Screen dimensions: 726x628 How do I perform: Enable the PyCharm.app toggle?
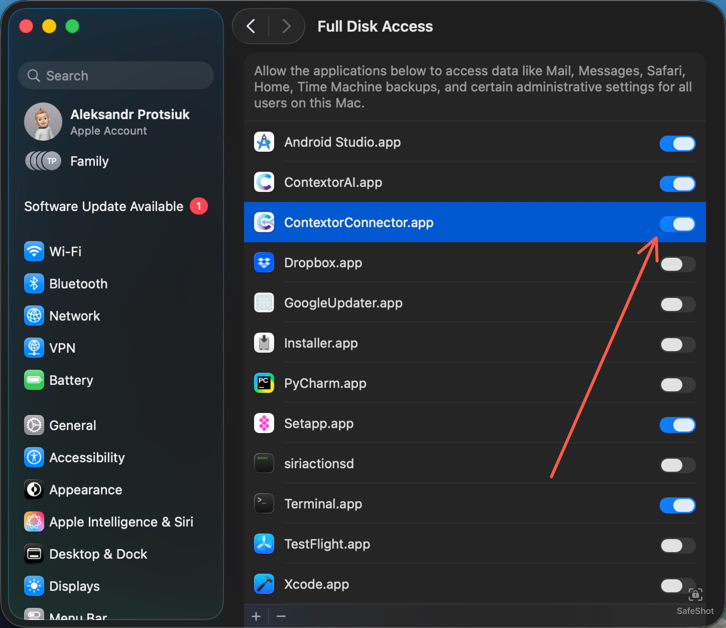678,385
